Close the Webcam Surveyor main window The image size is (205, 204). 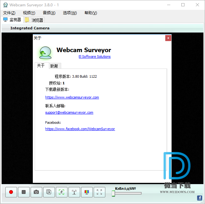point(197,5)
